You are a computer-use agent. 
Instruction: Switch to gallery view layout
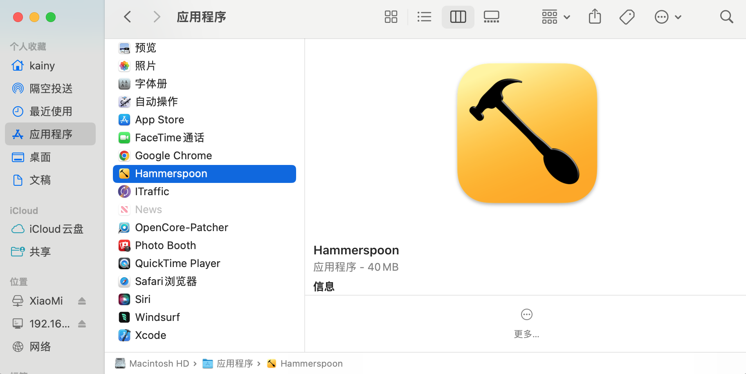pyautogui.click(x=491, y=17)
